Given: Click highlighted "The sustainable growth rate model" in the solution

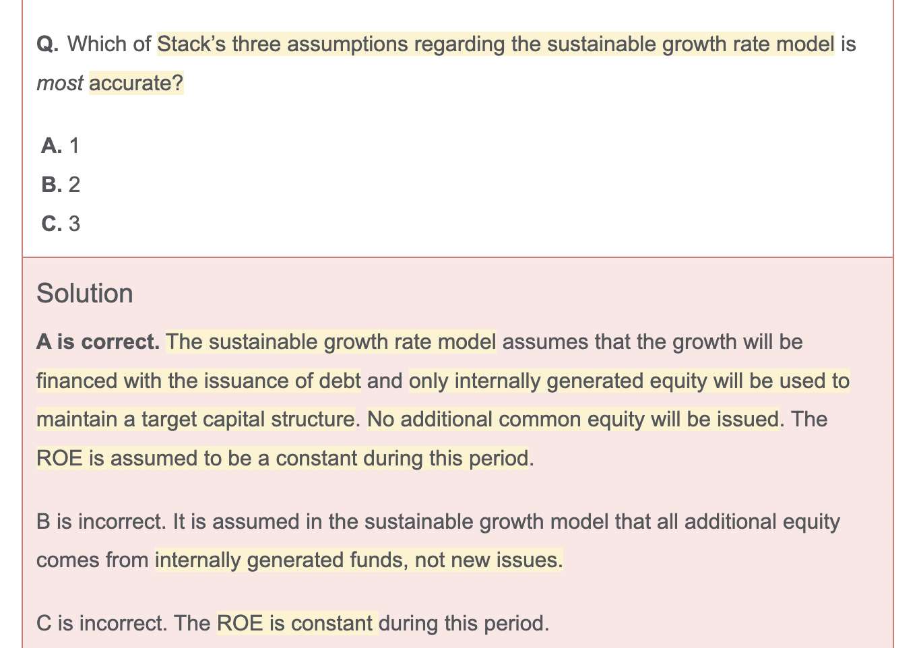Looking at the screenshot, I should pyautogui.click(x=331, y=342).
